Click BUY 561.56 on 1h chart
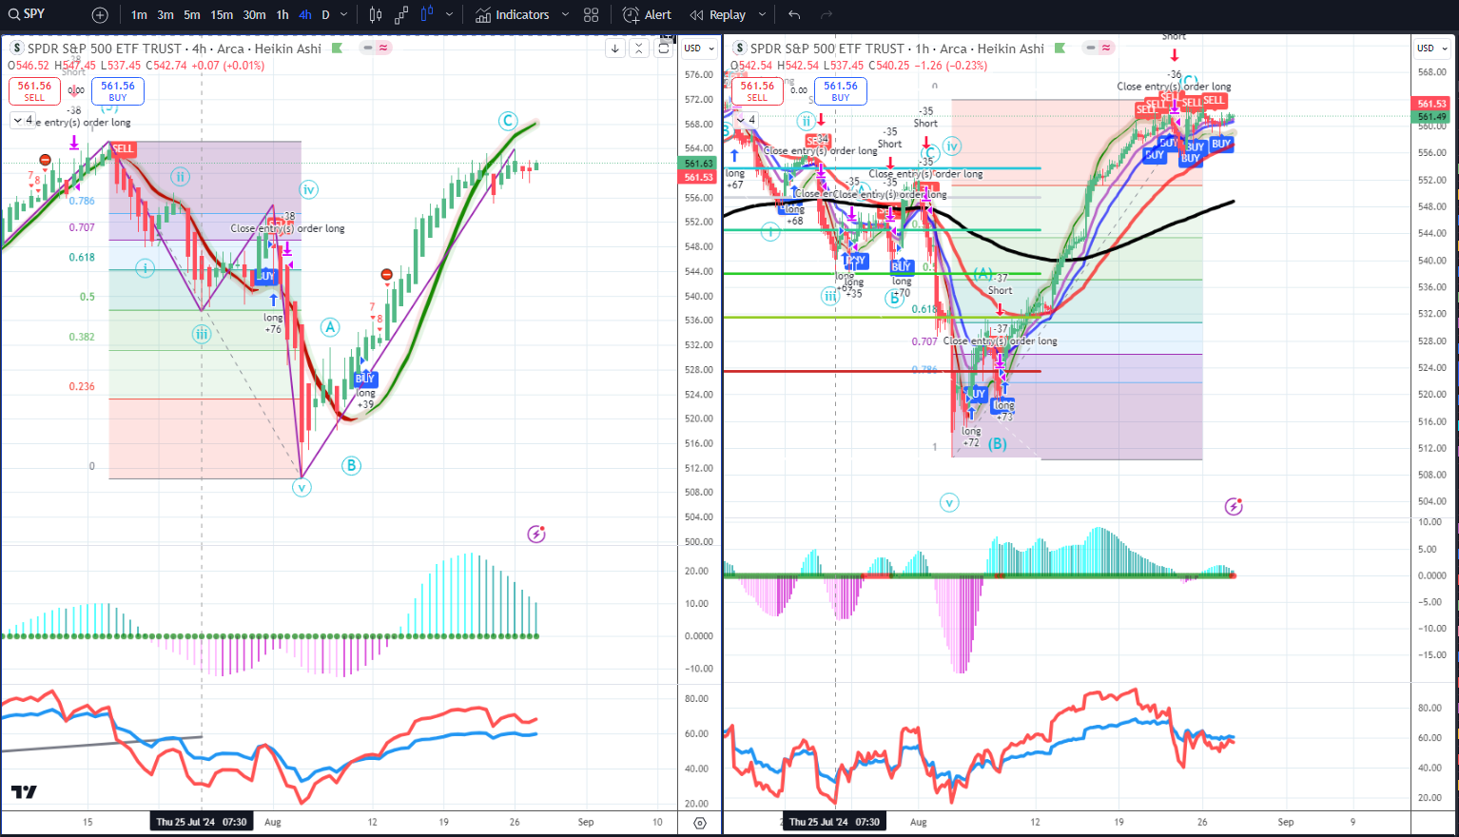1459x837 pixels. (x=841, y=91)
